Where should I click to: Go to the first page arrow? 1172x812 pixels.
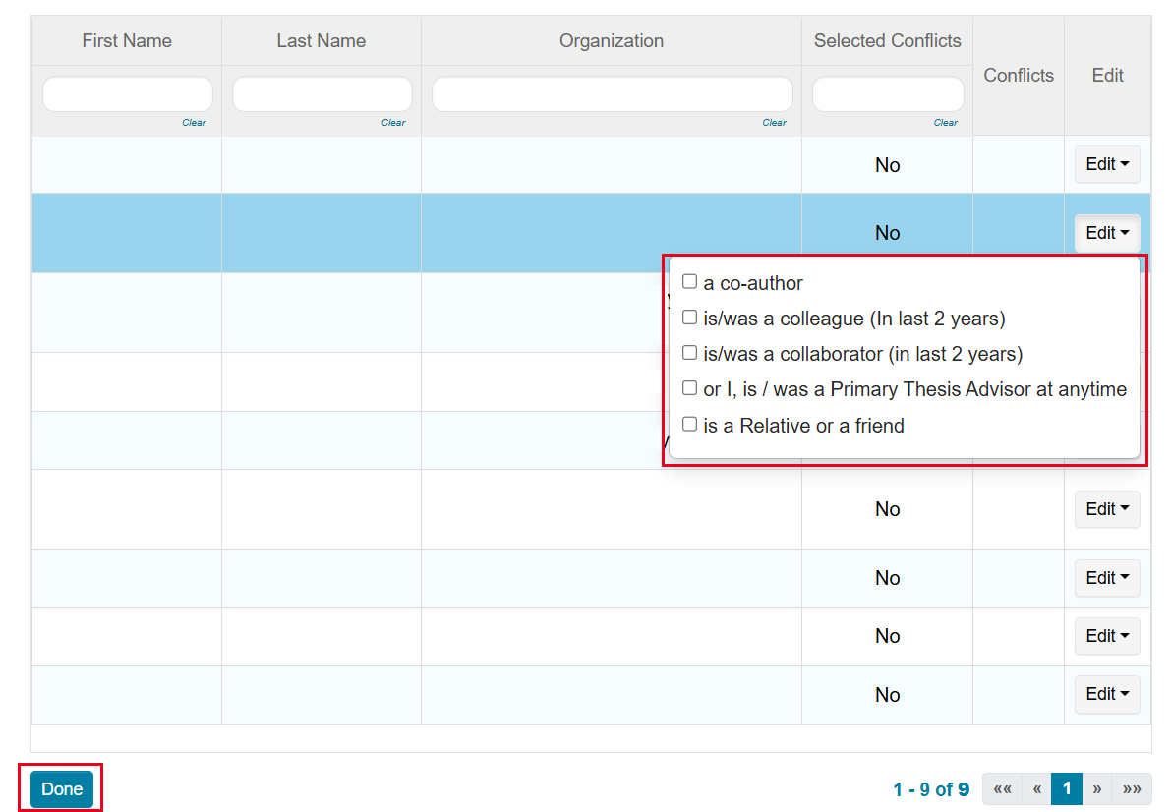[x=1002, y=788]
